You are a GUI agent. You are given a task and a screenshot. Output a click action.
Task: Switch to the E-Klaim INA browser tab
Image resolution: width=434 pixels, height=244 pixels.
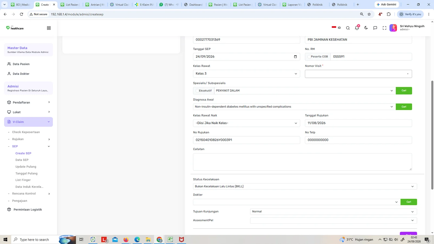tap(145, 5)
